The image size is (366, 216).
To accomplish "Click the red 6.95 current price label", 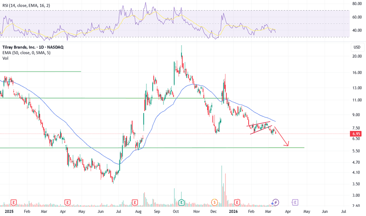I will tap(356, 134).
